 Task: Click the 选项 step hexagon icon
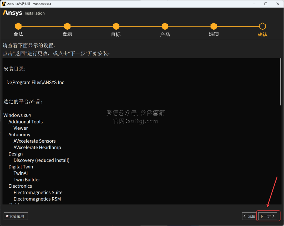214,26
